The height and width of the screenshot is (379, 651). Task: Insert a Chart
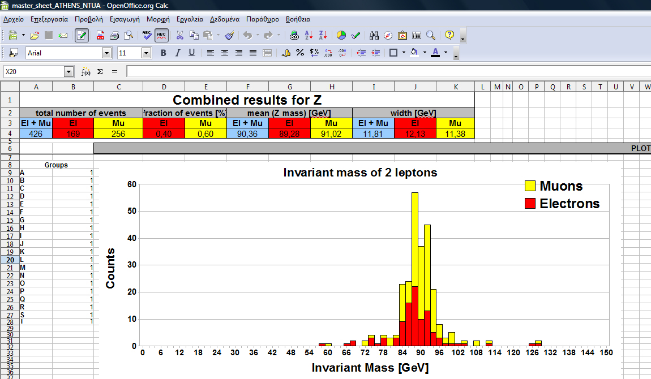coord(341,36)
